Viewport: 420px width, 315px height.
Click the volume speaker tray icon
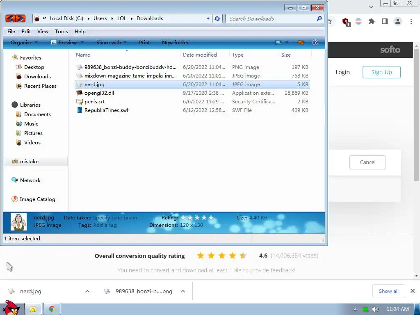(375, 309)
